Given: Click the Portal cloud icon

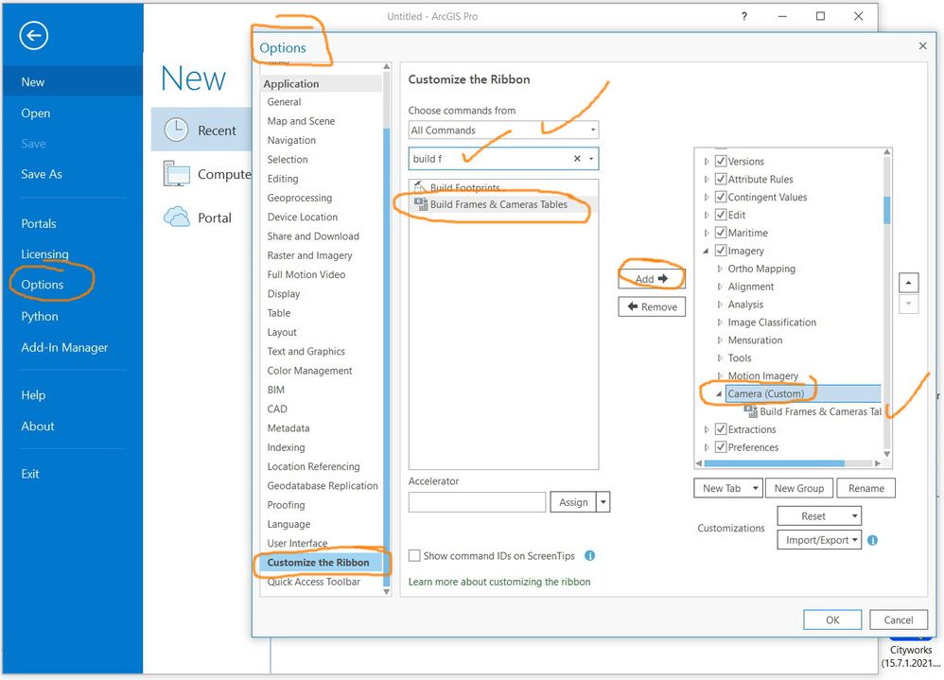Looking at the screenshot, I should (177, 217).
